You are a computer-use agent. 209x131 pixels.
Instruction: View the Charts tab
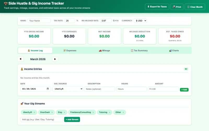pos(174,51)
